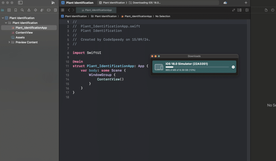276x161 pixels.
Task: Click No Selection in the jump bar
Action: pyautogui.click(x=163, y=16)
